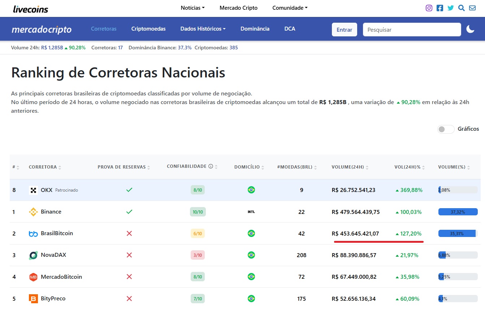Open the Dominância nav tab
The image size is (485, 309).
[x=255, y=29]
